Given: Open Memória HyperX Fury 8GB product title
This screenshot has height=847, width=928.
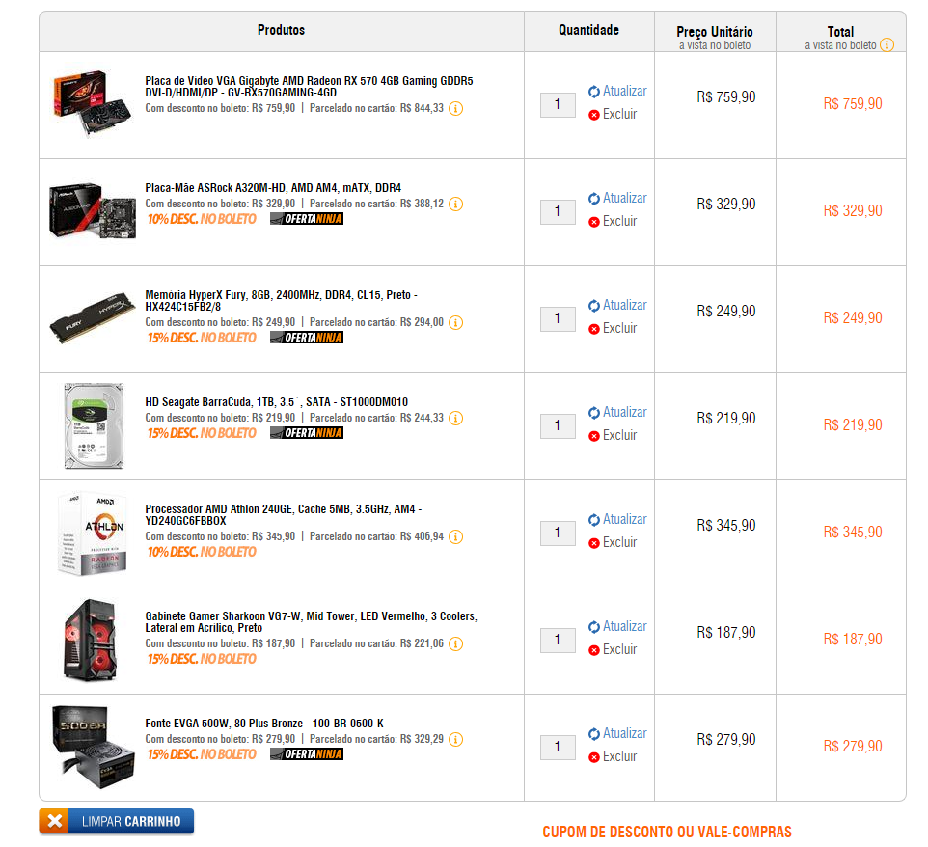Looking at the screenshot, I should coord(281,301).
